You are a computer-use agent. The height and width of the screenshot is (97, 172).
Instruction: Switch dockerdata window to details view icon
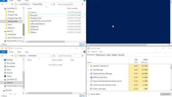[81, 96]
